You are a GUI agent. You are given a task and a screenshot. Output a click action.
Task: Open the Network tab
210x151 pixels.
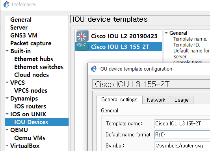click(x=156, y=100)
